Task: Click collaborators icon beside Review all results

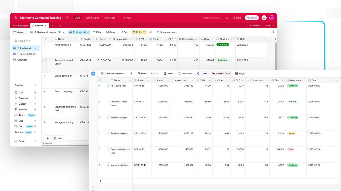Action: click(x=59, y=32)
